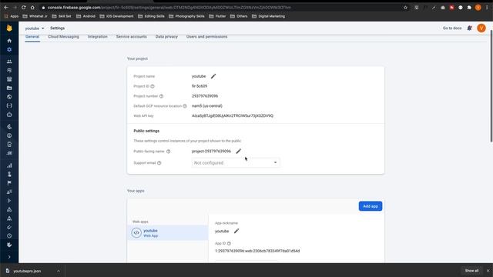Switch to General tab

point(32,37)
